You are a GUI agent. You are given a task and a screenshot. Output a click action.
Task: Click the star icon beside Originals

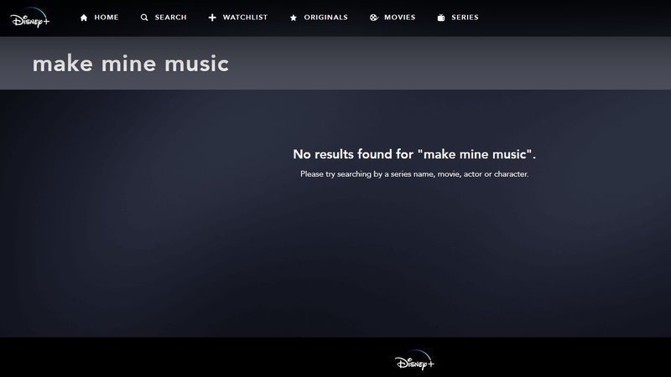(x=293, y=18)
